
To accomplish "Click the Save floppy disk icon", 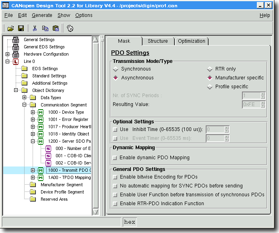I will [x=21, y=28].
